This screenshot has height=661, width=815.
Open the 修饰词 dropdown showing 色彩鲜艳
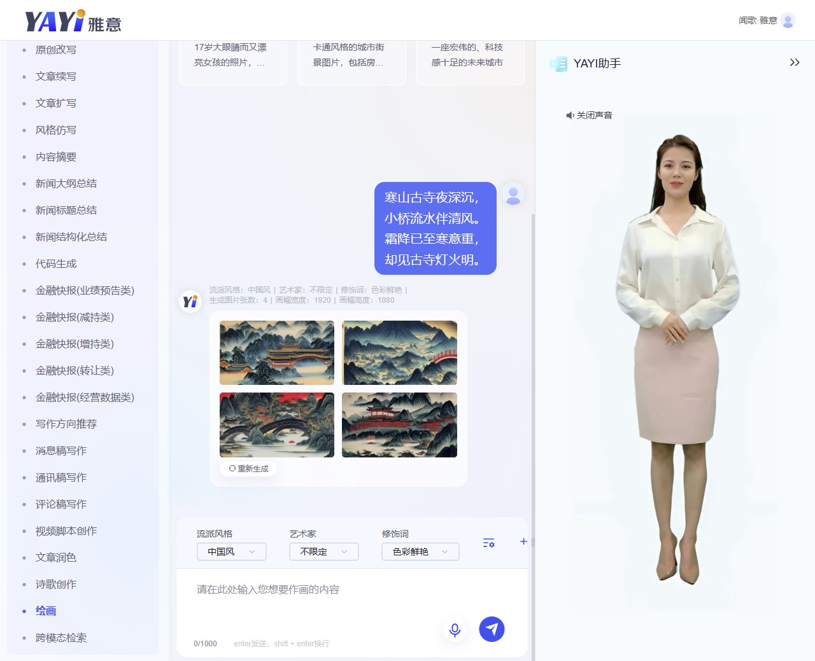420,552
